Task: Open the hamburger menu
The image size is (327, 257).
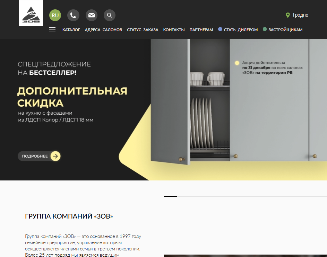Action: point(52,30)
